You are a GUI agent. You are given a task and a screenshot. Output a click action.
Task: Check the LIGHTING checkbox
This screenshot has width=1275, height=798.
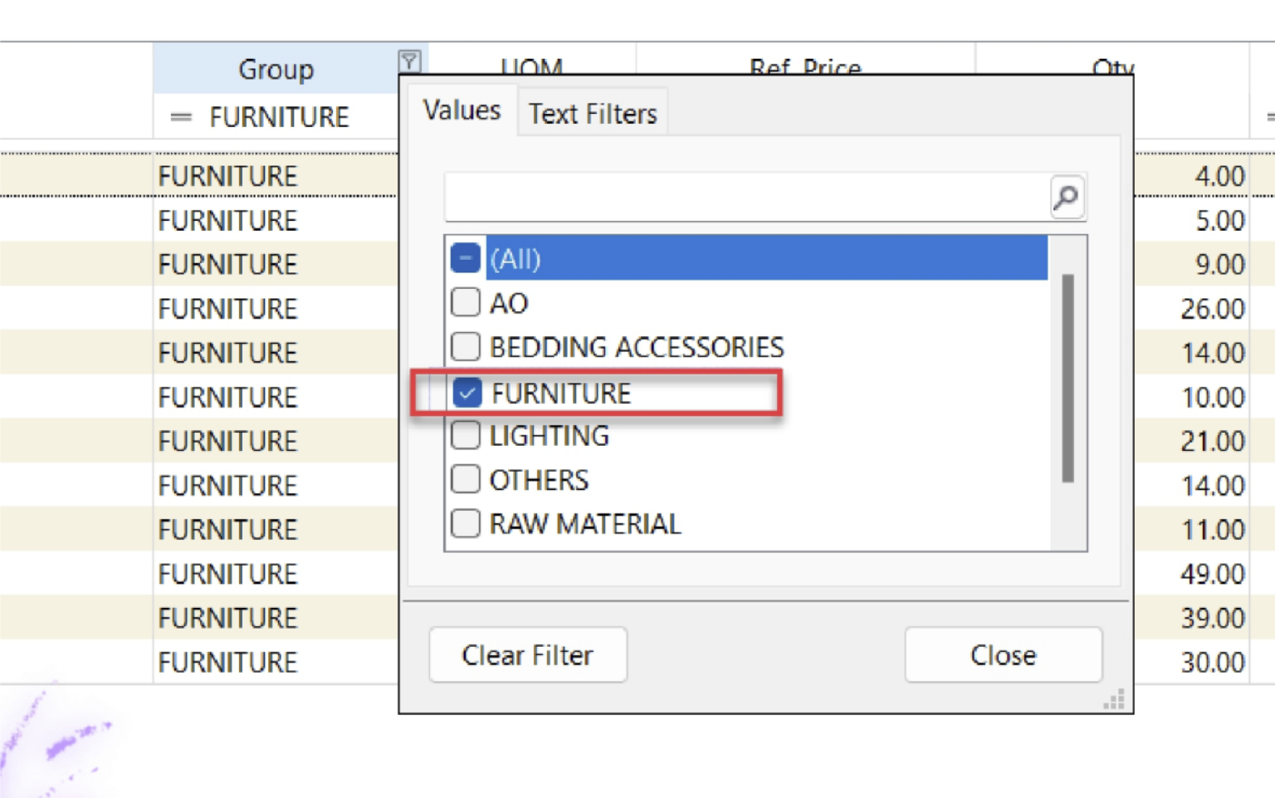tap(466, 435)
